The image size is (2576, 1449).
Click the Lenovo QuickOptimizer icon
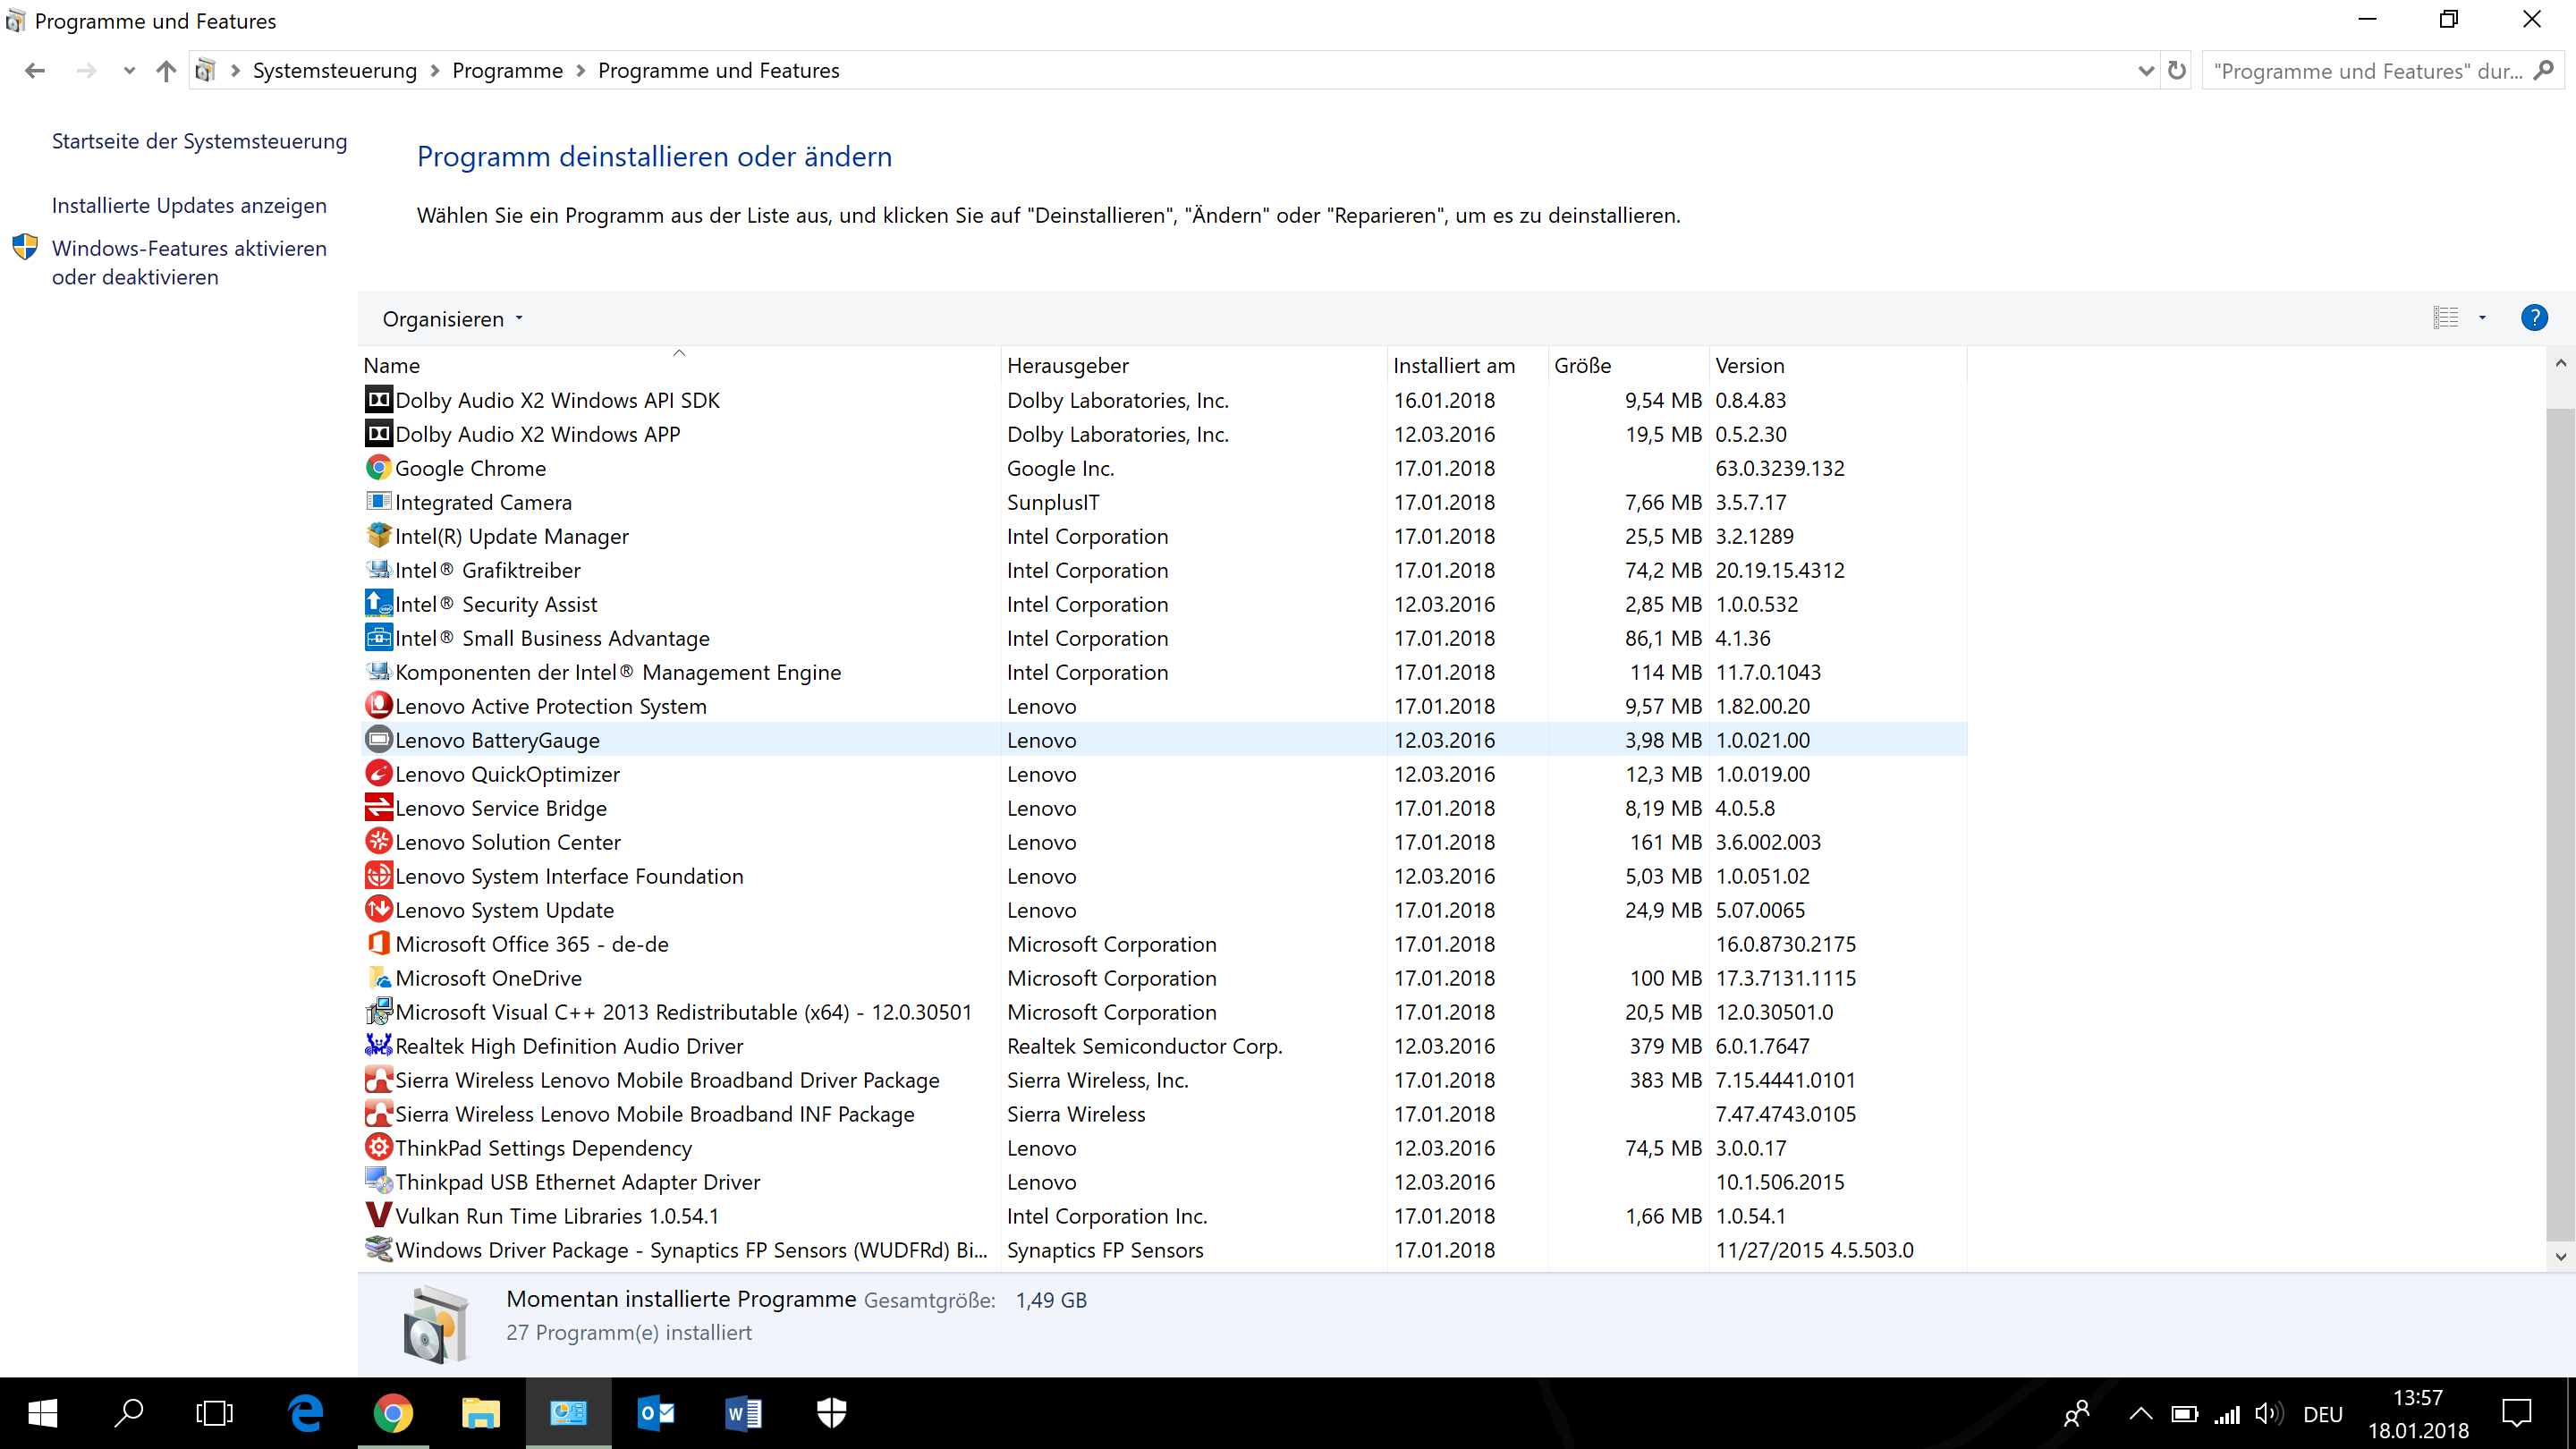coord(378,774)
